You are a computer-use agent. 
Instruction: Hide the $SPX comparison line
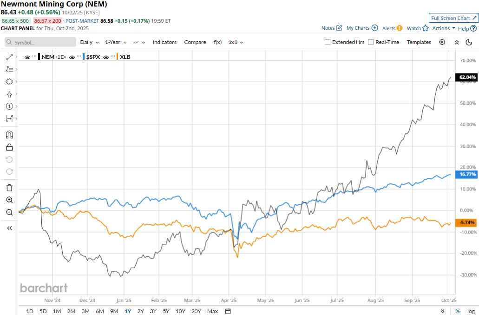pyautogui.click(x=72, y=57)
